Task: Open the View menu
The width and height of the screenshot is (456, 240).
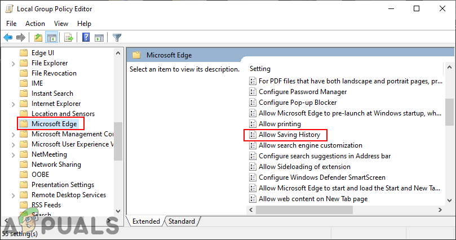Action: (61, 24)
